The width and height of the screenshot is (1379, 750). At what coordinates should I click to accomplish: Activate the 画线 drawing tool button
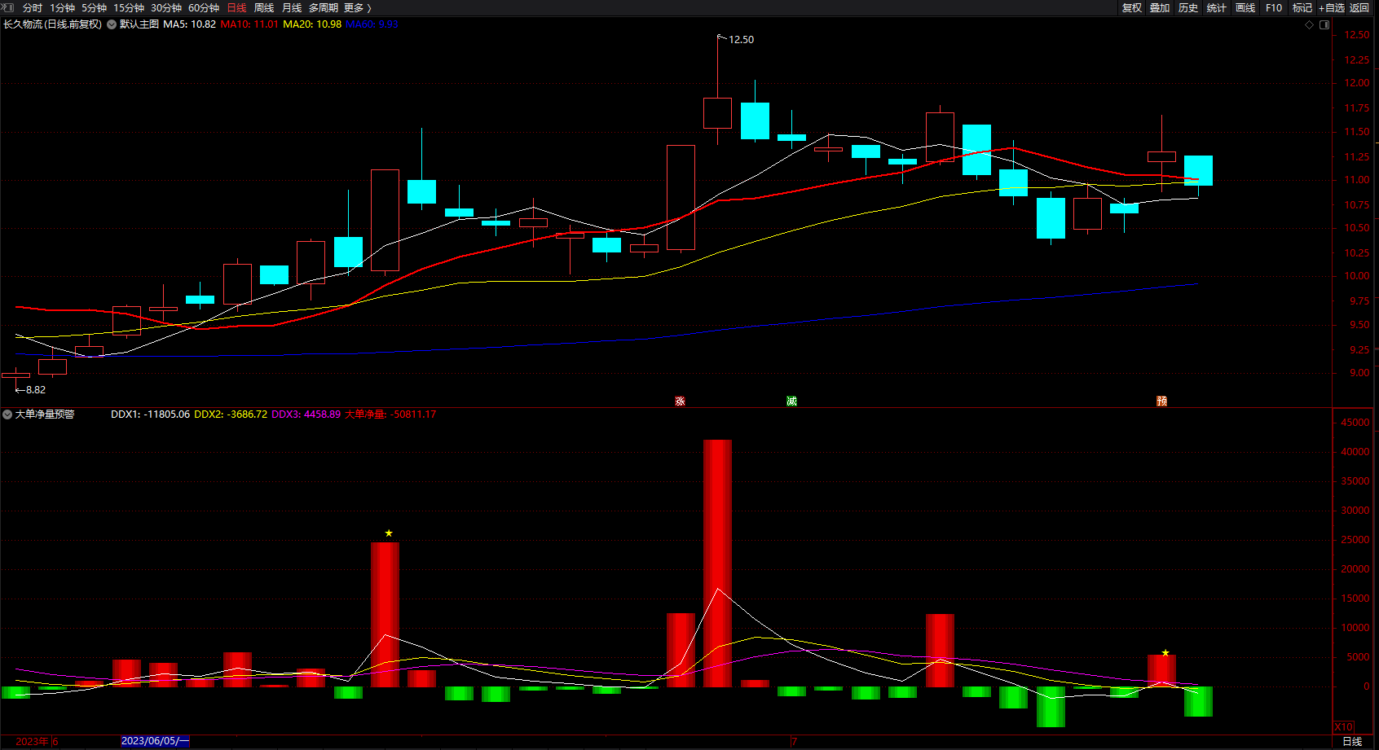(x=1245, y=8)
